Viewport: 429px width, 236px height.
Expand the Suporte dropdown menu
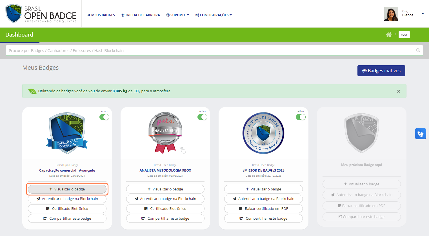coord(177,15)
